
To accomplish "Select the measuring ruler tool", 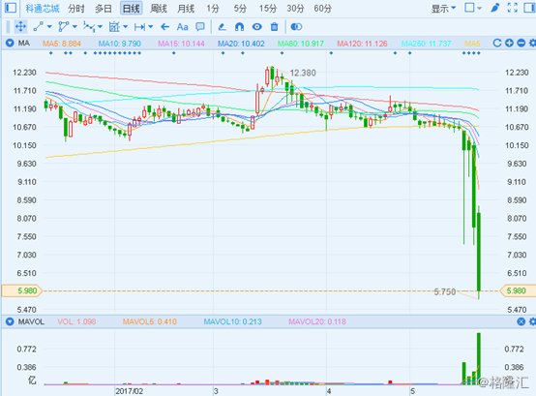I will click(x=139, y=27).
